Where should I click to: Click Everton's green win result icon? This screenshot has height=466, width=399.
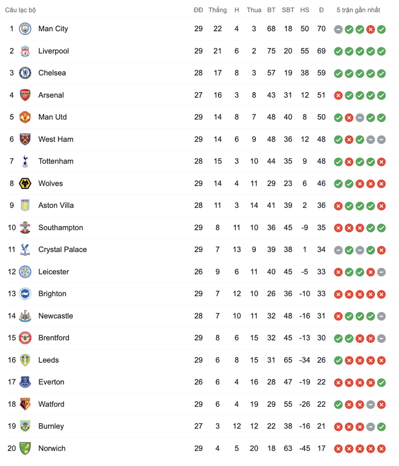[381, 383]
